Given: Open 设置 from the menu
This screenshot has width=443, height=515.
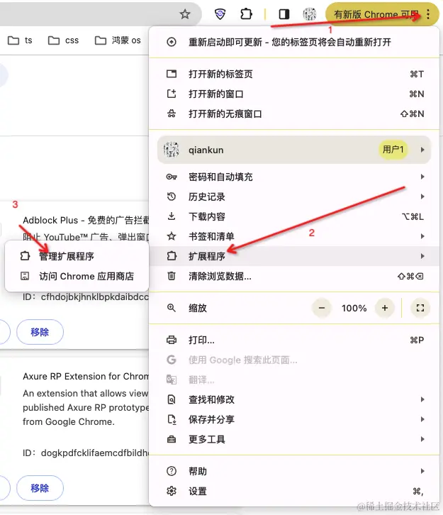Looking at the screenshot, I should coord(294,491).
